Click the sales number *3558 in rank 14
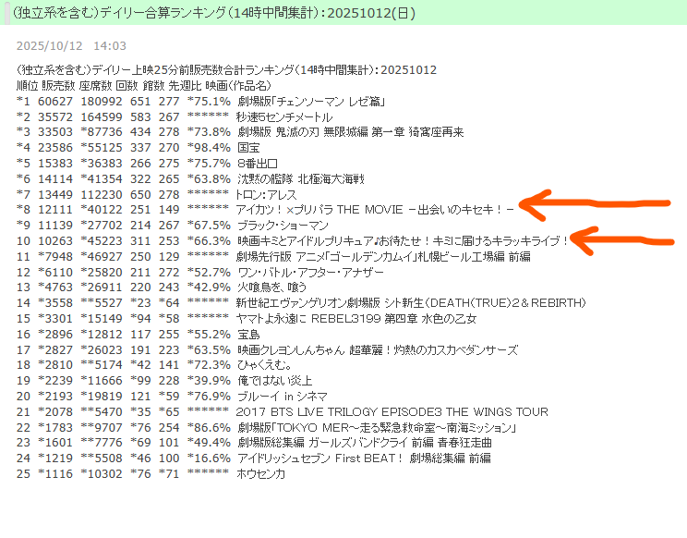 point(55,303)
